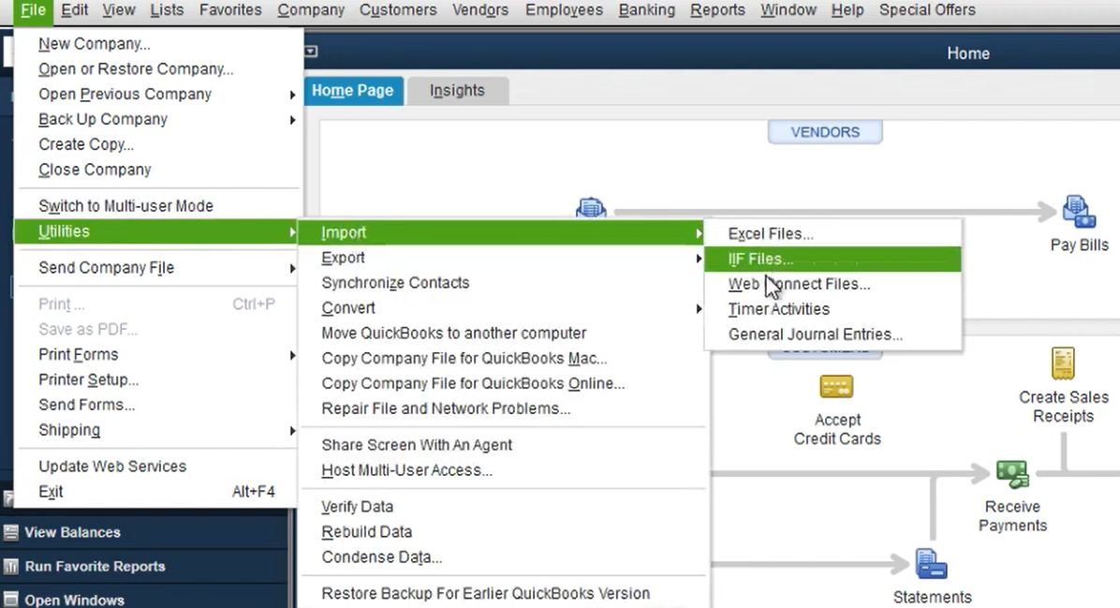Click the Open Windows sidebar icon
1120x608 pixels.
[x=10, y=600]
